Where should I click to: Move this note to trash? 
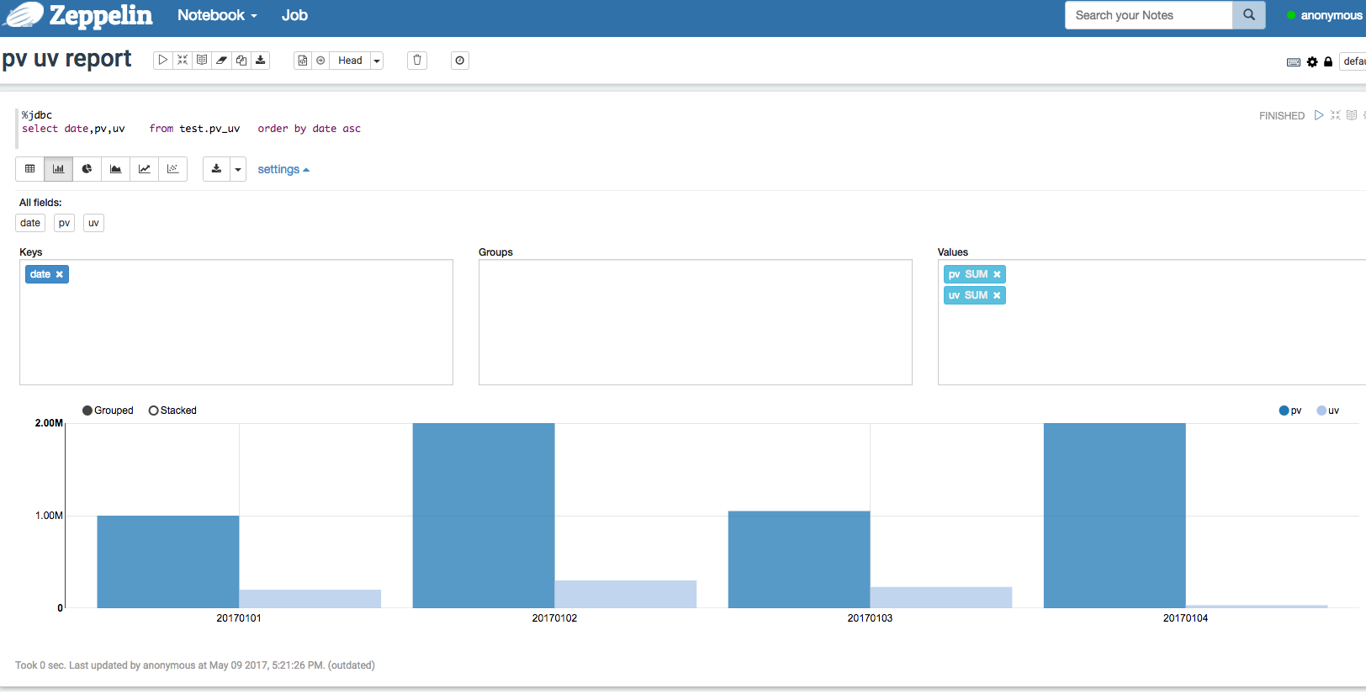(x=417, y=61)
